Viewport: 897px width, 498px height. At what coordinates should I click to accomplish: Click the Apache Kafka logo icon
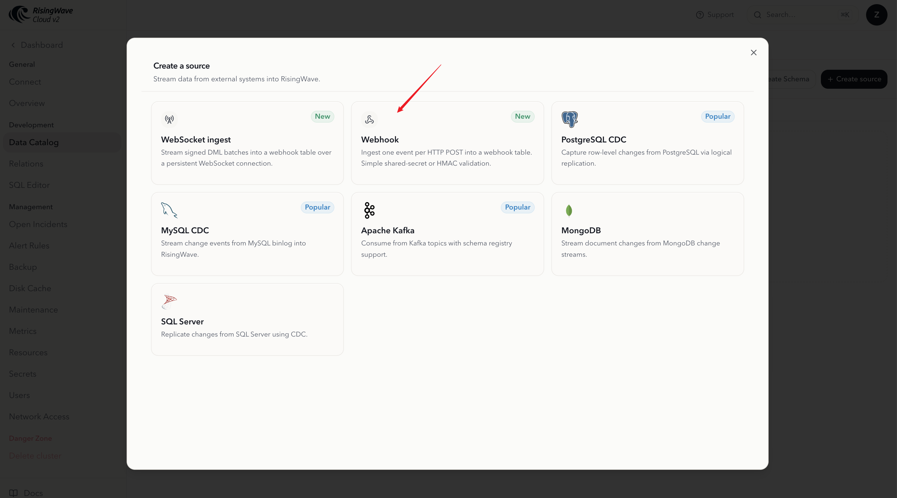pos(369,210)
